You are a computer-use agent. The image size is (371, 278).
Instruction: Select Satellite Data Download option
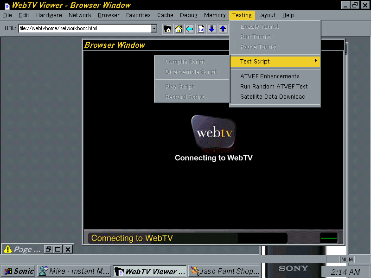pyautogui.click(x=273, y=97)
